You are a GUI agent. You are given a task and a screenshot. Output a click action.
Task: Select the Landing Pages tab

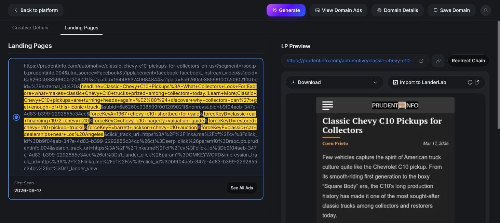(x=81, y=28)
